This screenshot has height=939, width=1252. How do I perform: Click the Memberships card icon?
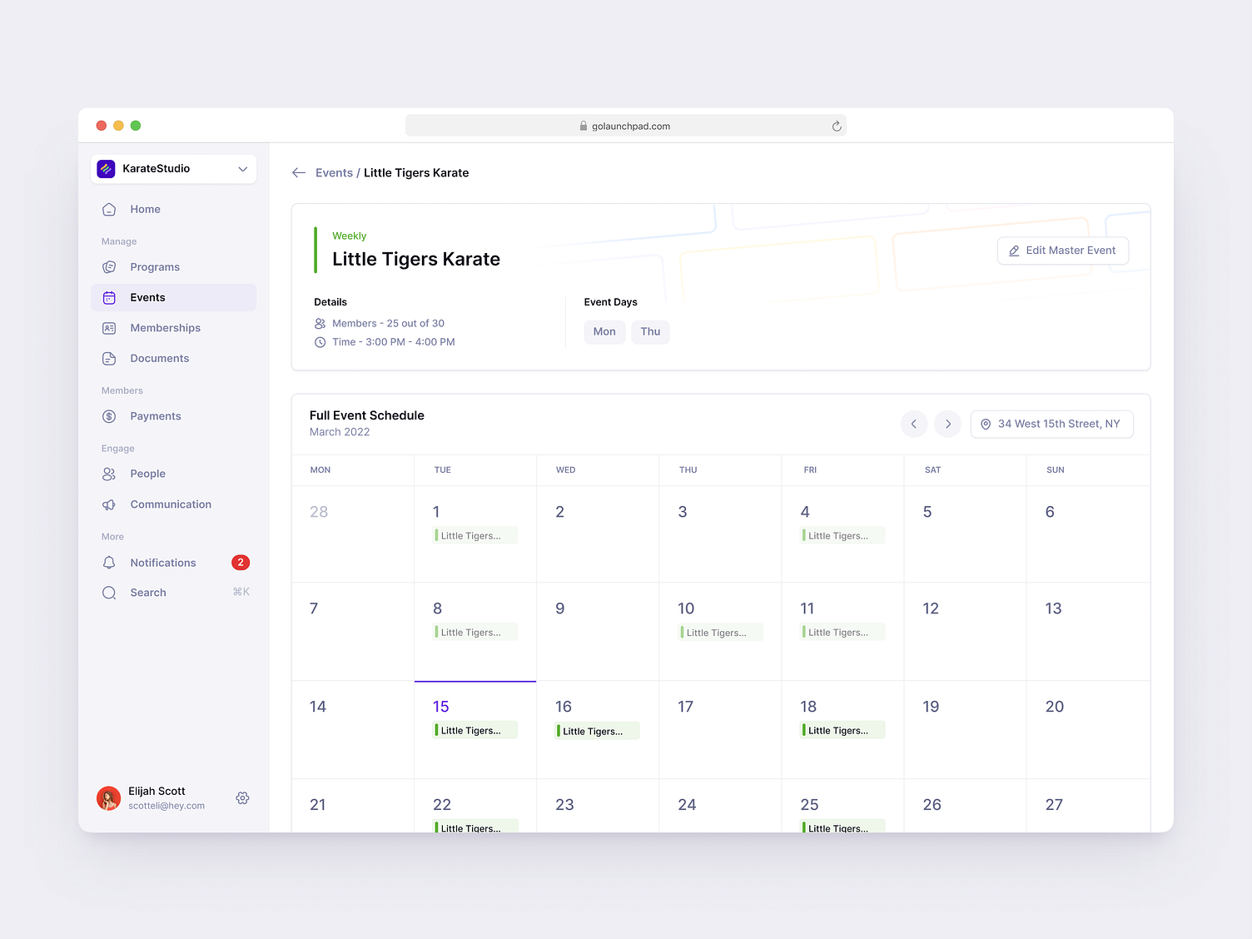109,328
